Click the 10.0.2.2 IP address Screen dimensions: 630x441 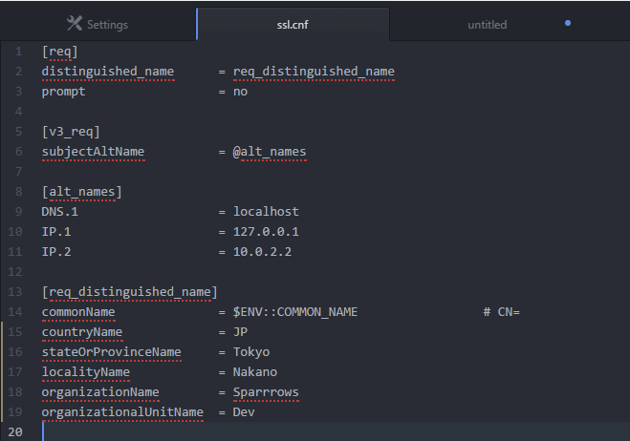click(x=262, y=252)
